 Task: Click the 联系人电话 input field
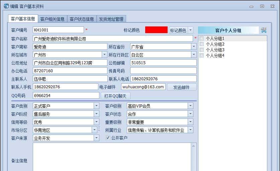click(164, 79)
